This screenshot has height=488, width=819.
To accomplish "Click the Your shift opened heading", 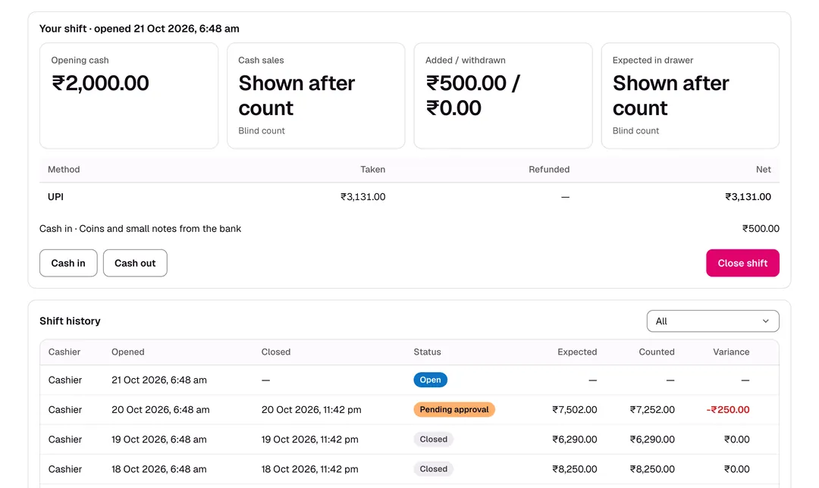I will pos(140,29).
